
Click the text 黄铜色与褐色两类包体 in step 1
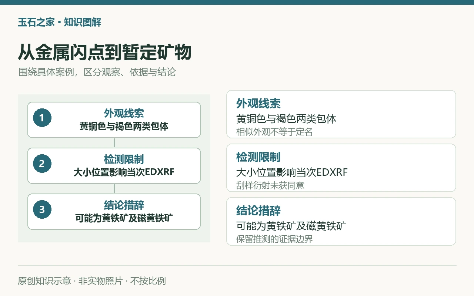(x=124, y=126)
